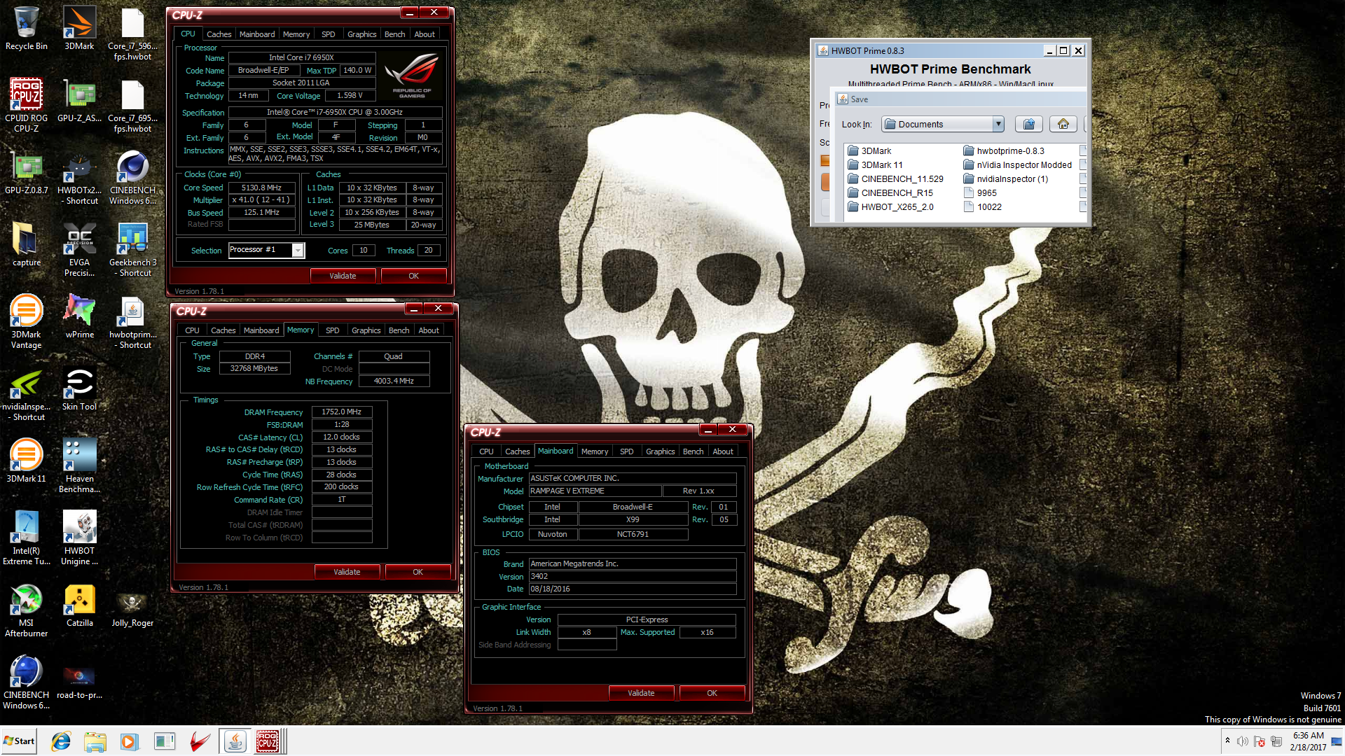The image size is (1345, 756).
Task: Open the CPUID ROG CPU-Z desktop icon
Action: 27,105
